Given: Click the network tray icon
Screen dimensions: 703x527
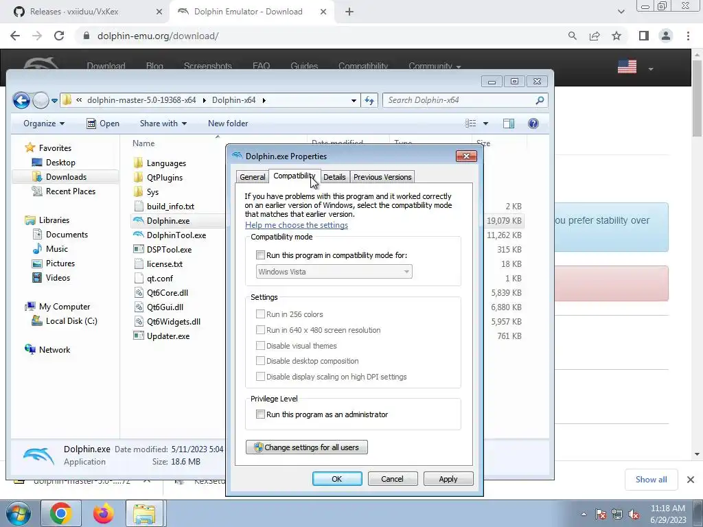Looking at the screenshot, I should point(617,515).
